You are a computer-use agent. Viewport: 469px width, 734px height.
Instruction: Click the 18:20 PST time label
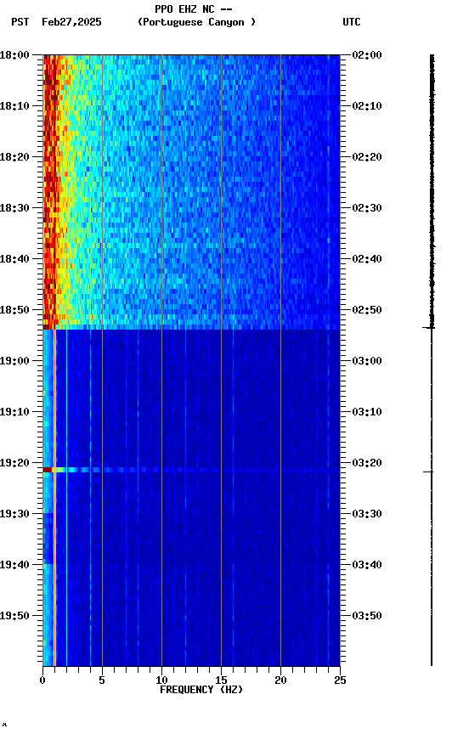pyautogui.click(x=14, y=157)
